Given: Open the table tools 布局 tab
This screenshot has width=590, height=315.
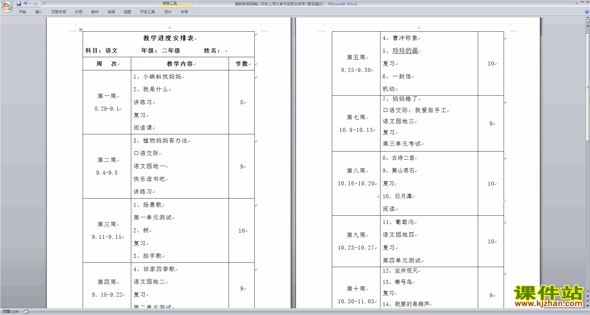Looking at the screenshot, I should coord(184,12).
